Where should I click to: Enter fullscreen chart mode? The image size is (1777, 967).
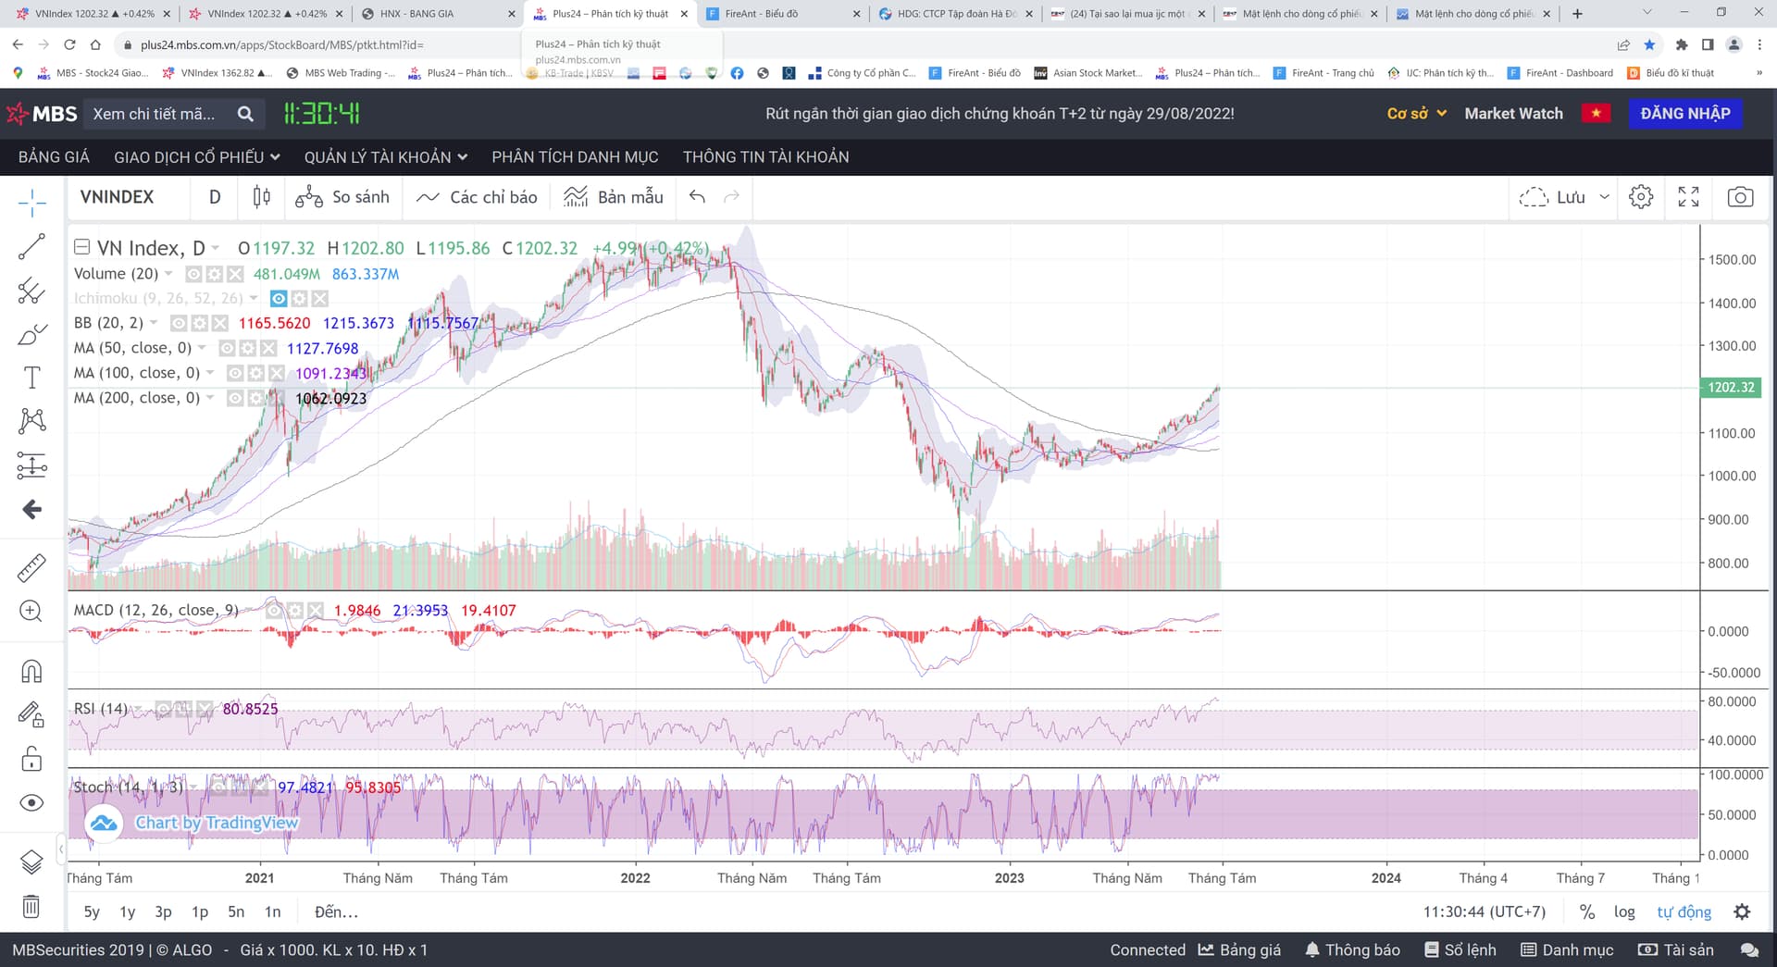[x=1688, y=197]
